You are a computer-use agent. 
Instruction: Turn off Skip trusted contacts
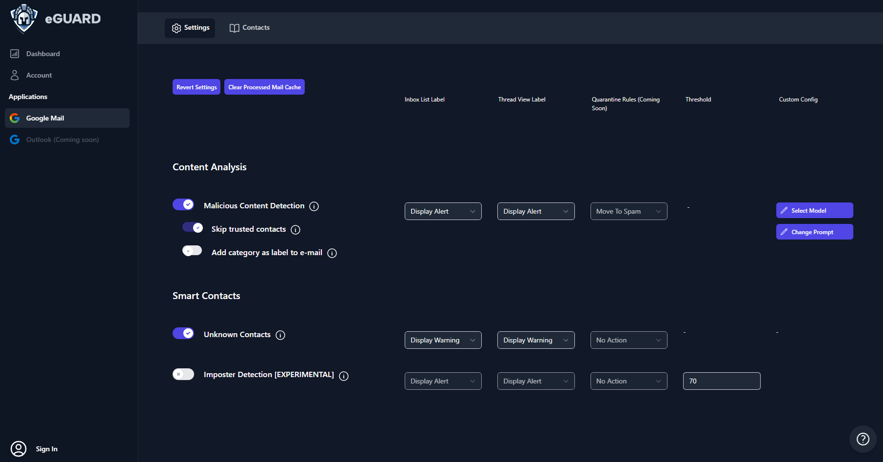193,227
